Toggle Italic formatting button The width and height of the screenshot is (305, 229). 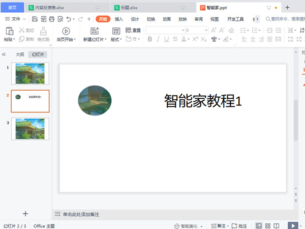click(x=159, y=39)
